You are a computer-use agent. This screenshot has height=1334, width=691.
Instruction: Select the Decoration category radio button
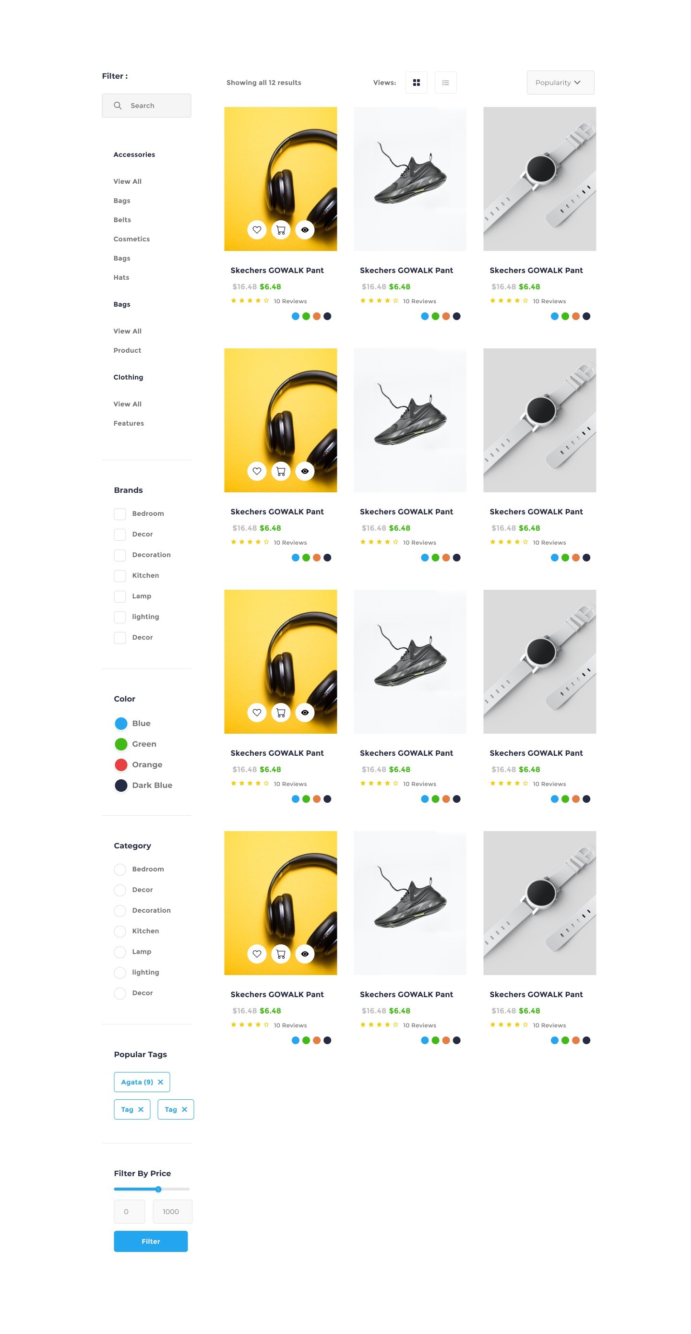pyautogui.click(x=119, y=910)
